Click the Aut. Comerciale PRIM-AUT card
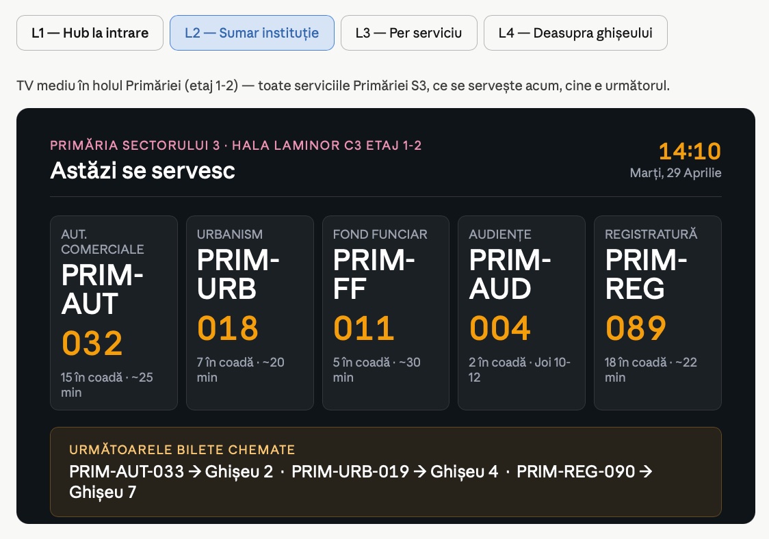 (x=114, y=313)
